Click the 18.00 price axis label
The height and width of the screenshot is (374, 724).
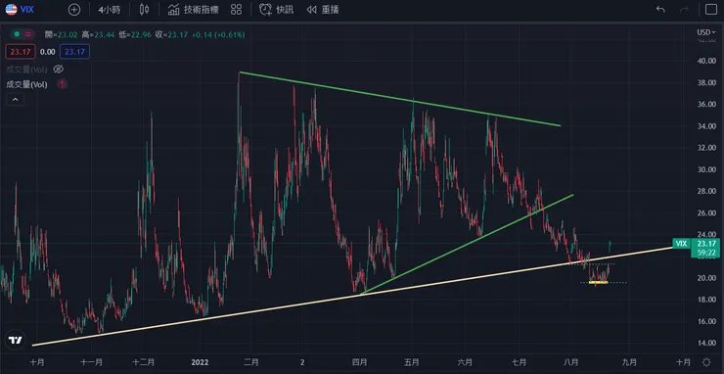706,300
